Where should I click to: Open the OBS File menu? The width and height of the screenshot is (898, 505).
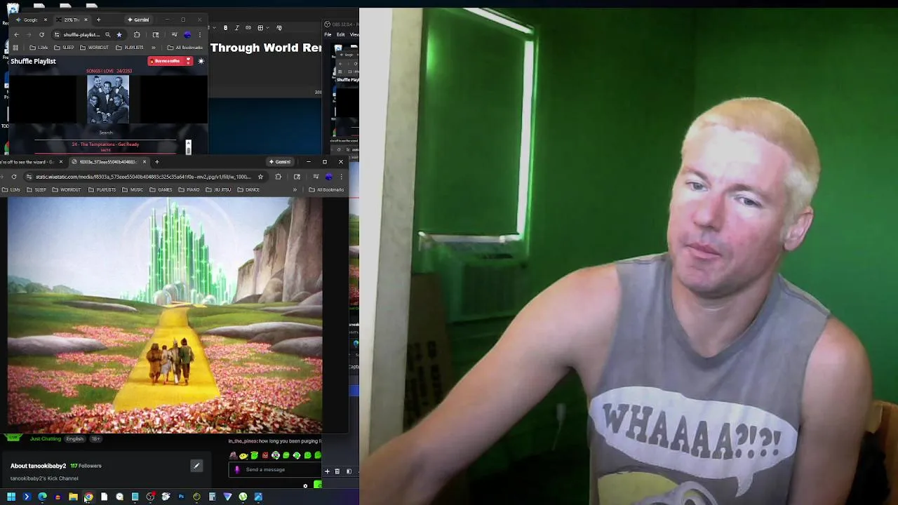[328, 34]
